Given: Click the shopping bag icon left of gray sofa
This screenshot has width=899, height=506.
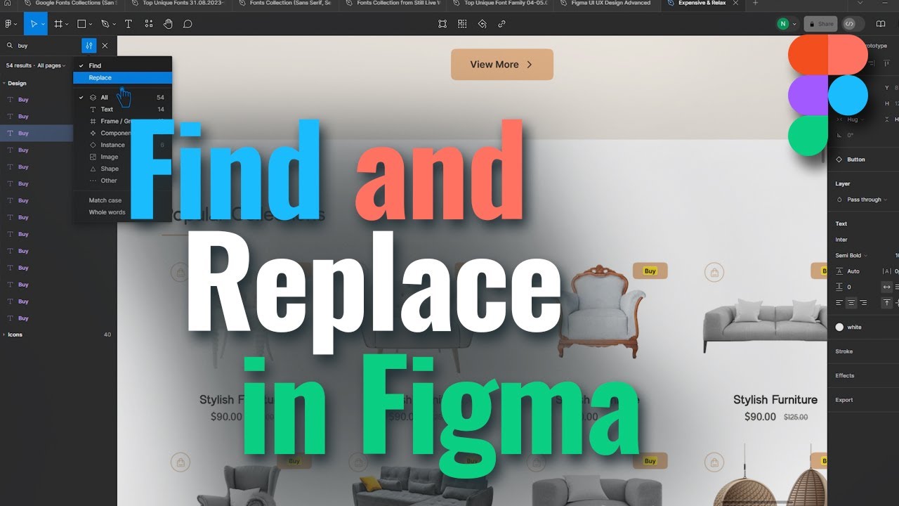Looking at the screenshot, I should pos(714,272).
